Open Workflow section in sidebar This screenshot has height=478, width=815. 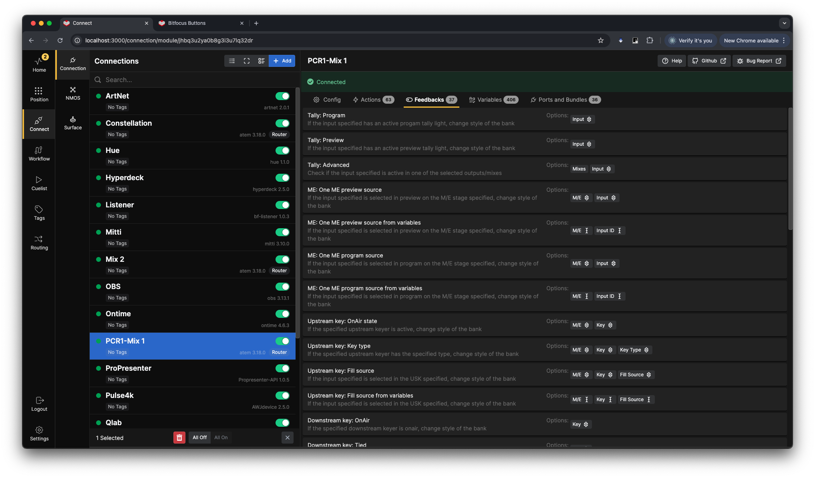(39, 154)
